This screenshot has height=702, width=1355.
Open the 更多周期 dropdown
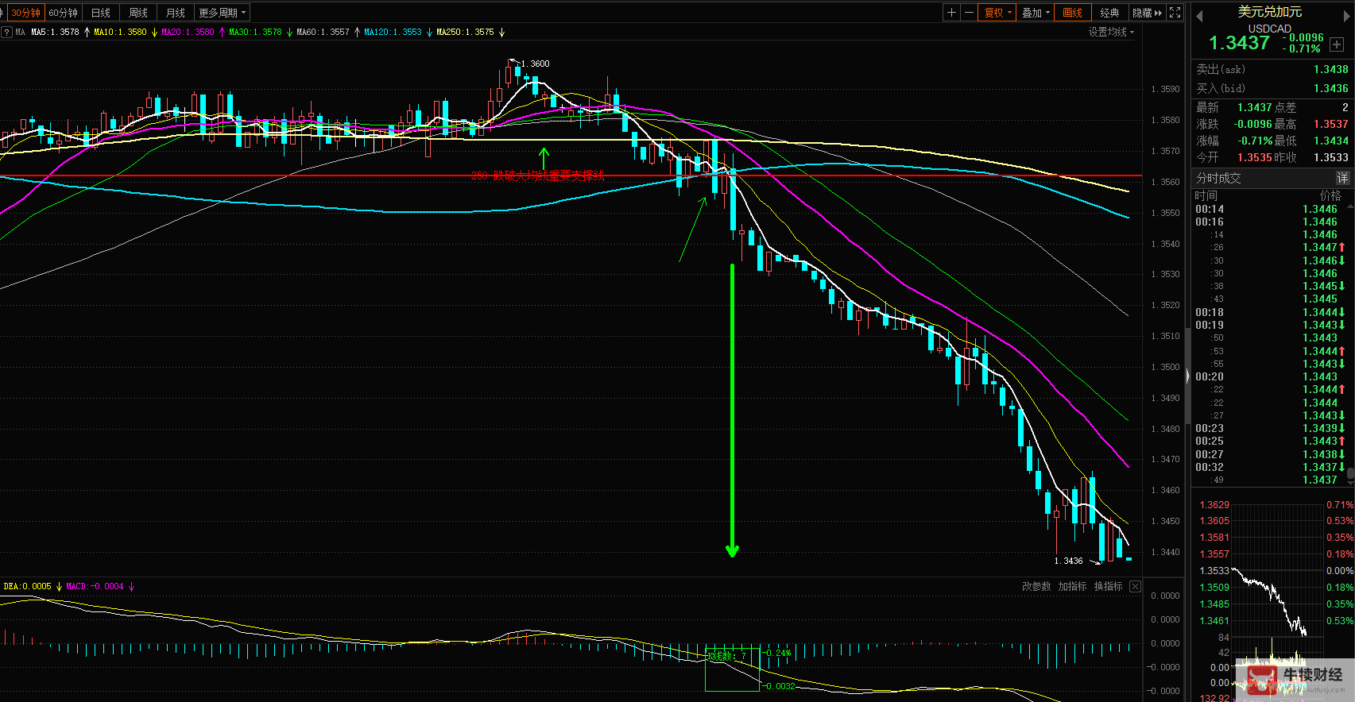tap(222, 13)
